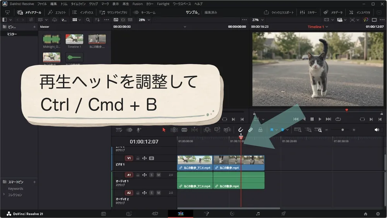387x218 pixels.
Task: Add a flag with the blue flag icon
Action: (x=272, y=130)
